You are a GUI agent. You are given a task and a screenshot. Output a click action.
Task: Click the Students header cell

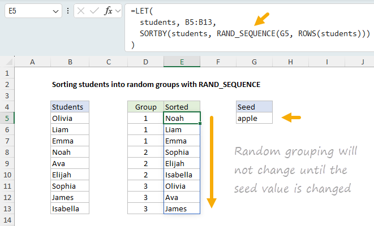[70, 107]
